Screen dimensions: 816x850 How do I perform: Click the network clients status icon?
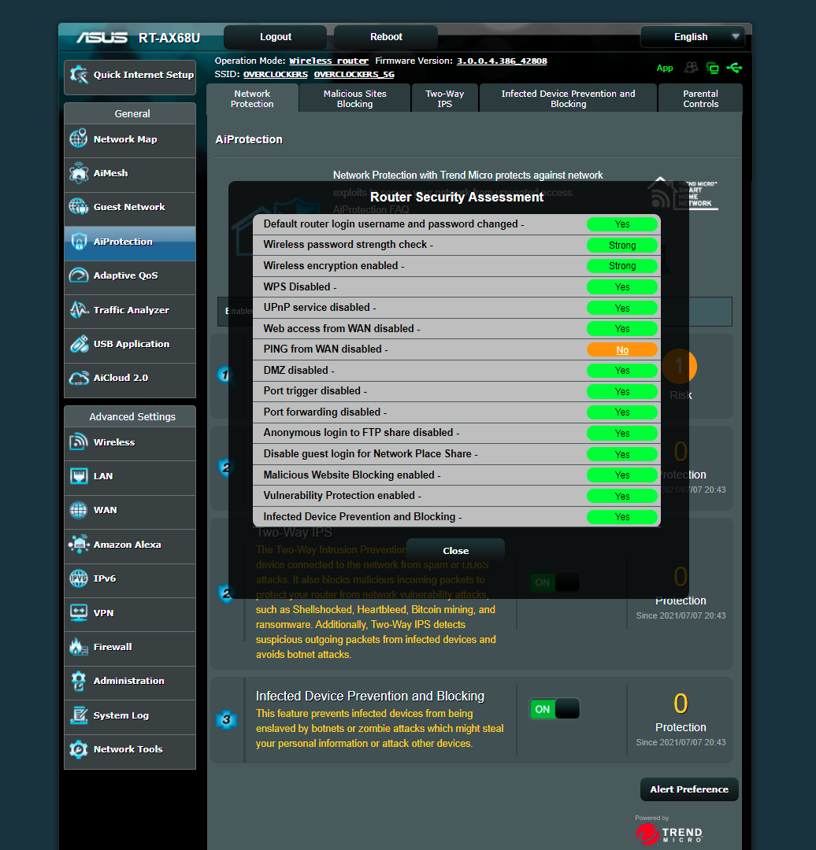[x=712, y=68]
